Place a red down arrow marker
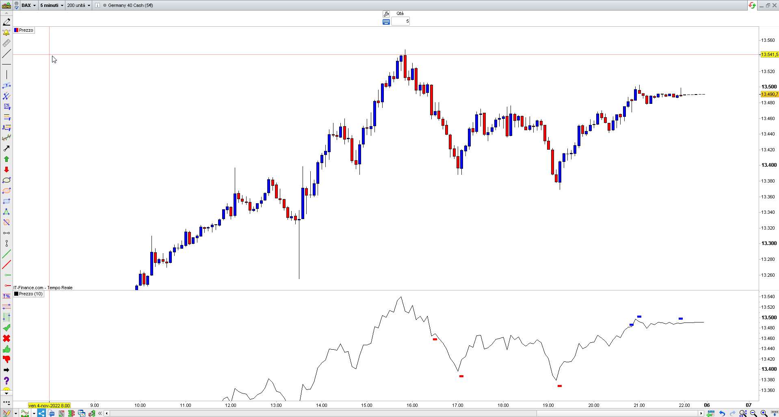 pos(6,170)
